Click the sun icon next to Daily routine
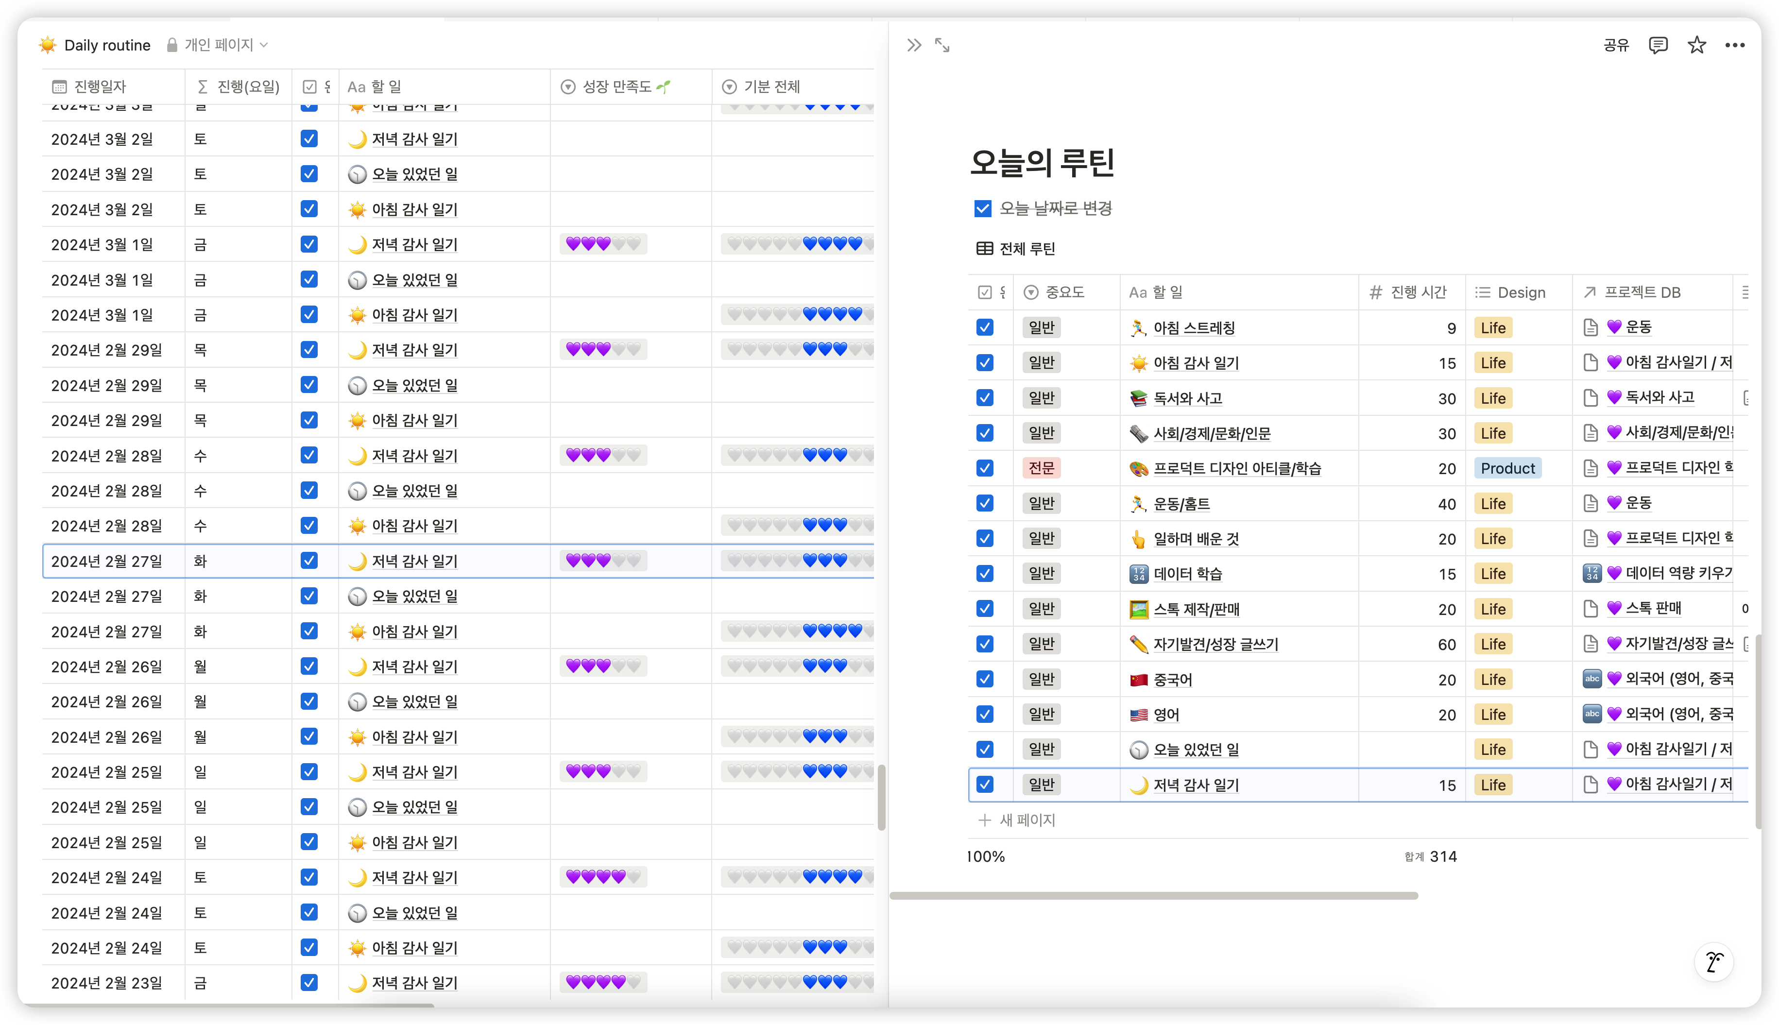The image size is (1779, 1025). click(x=48, y=46)
